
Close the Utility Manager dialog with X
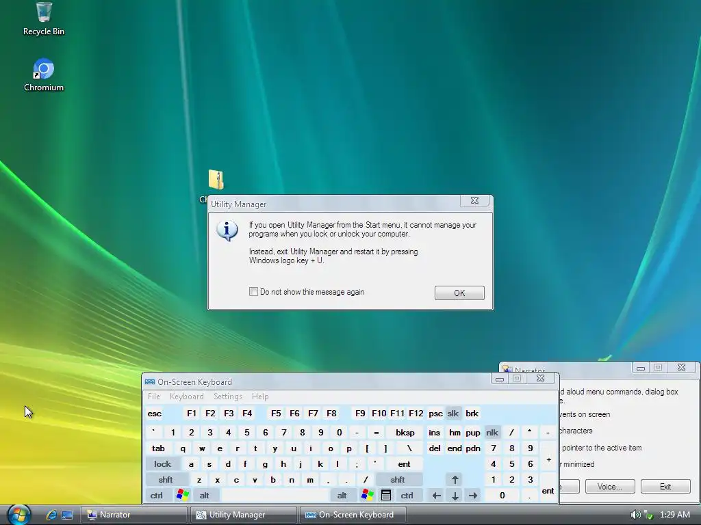pos(474,200)
